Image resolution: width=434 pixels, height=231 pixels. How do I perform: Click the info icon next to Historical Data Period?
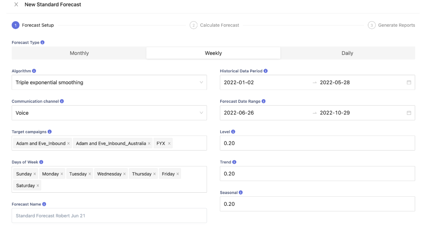(x=265, y=71)
